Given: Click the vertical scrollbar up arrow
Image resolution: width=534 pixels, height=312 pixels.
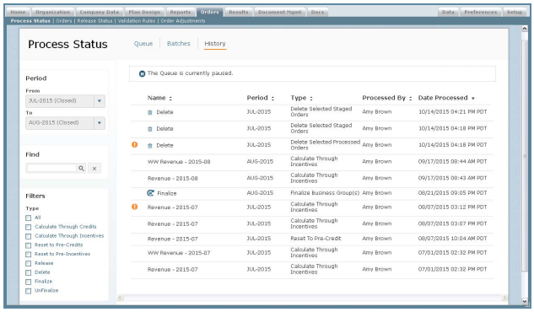Looking at the screenshot, I should 525,29.
